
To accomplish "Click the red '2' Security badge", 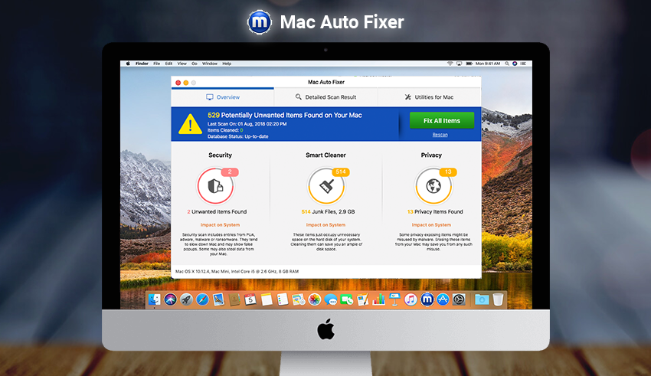I will click(x=230, y=172).
